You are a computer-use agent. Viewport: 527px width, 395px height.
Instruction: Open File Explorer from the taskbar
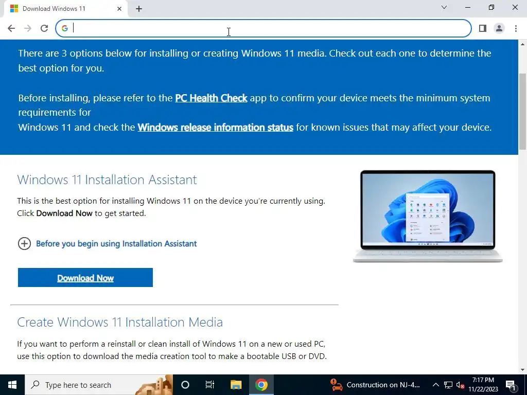point(236,385)
